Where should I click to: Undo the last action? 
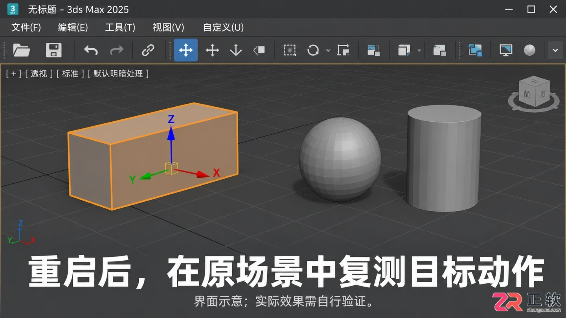click(91, 50)
